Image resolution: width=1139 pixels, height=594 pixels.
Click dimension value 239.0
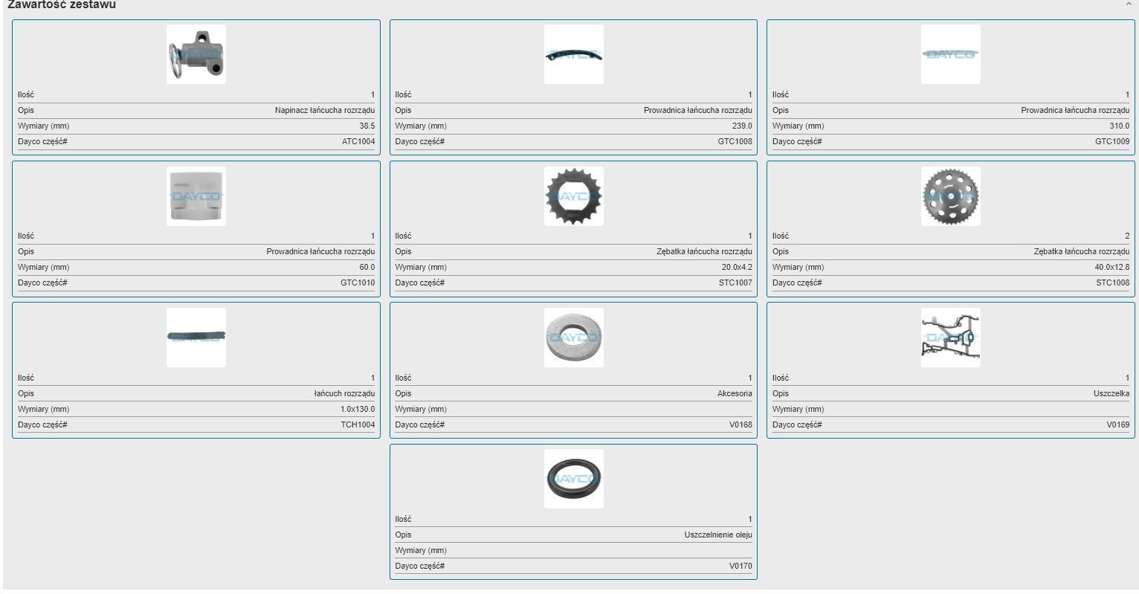(x=742, y=126)
